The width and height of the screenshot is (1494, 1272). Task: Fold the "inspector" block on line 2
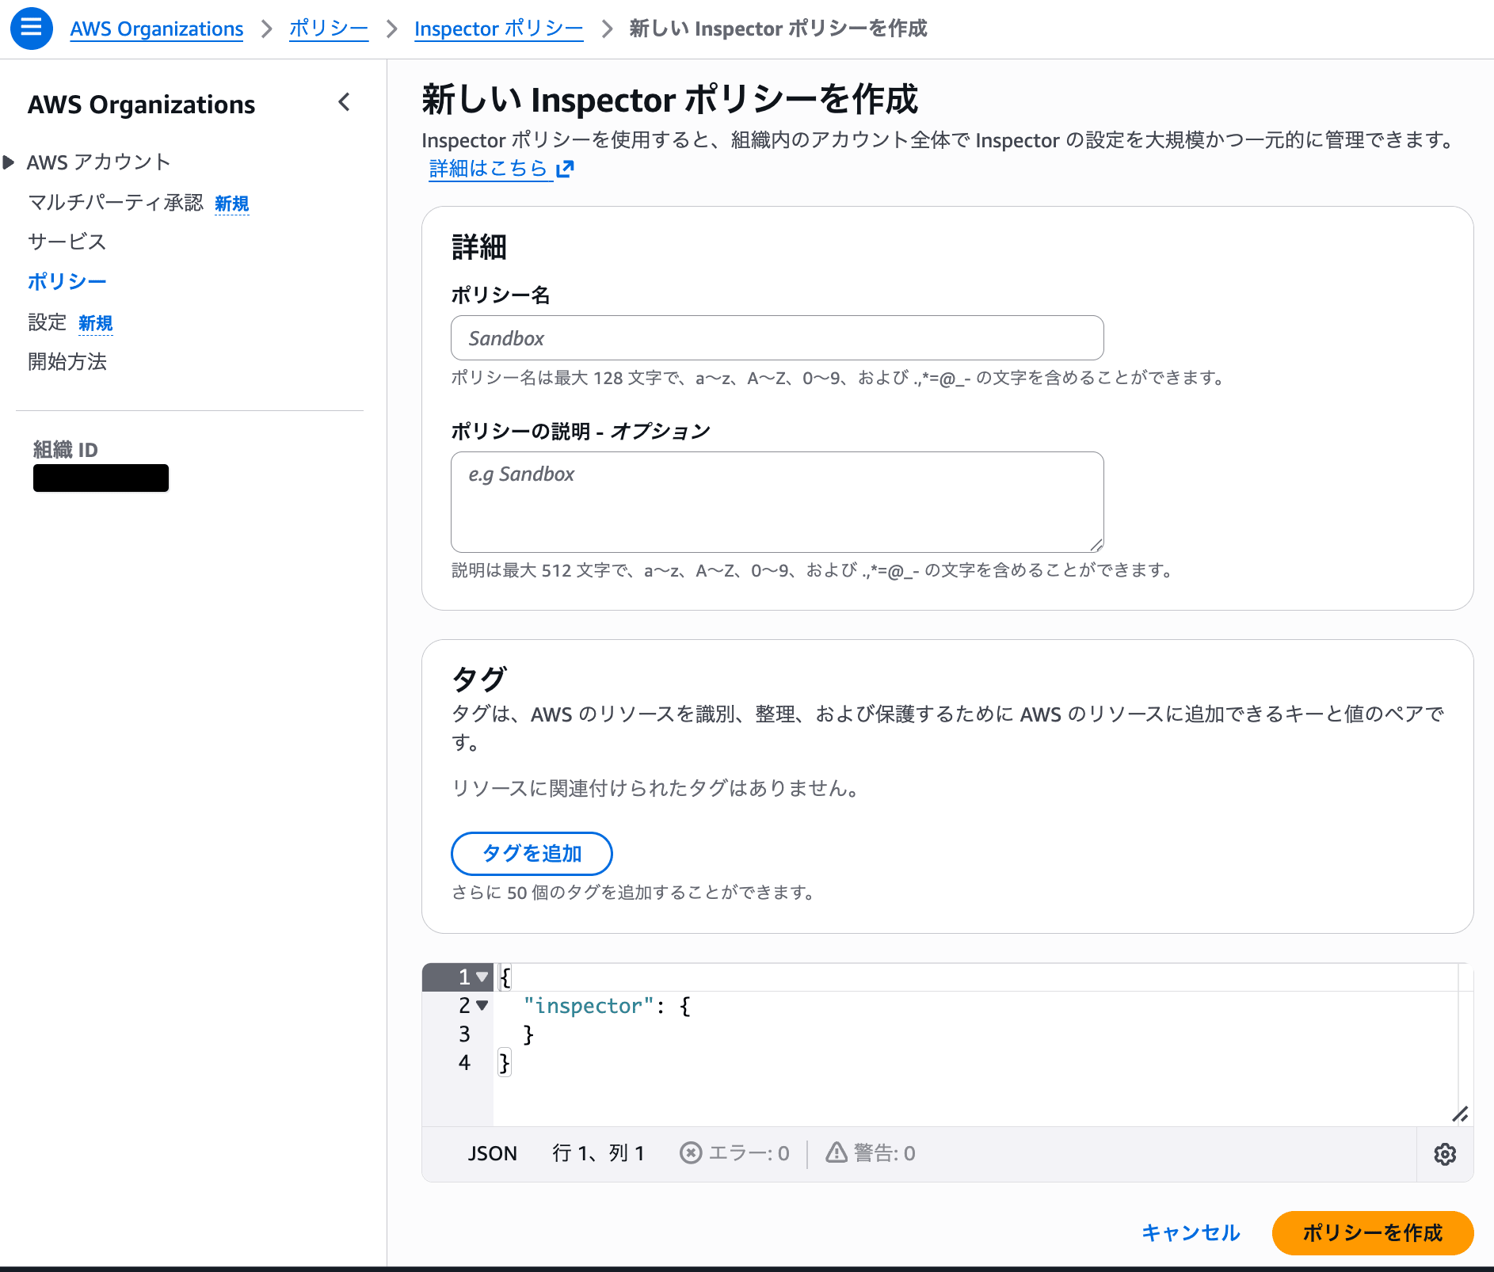point(482,1006)
